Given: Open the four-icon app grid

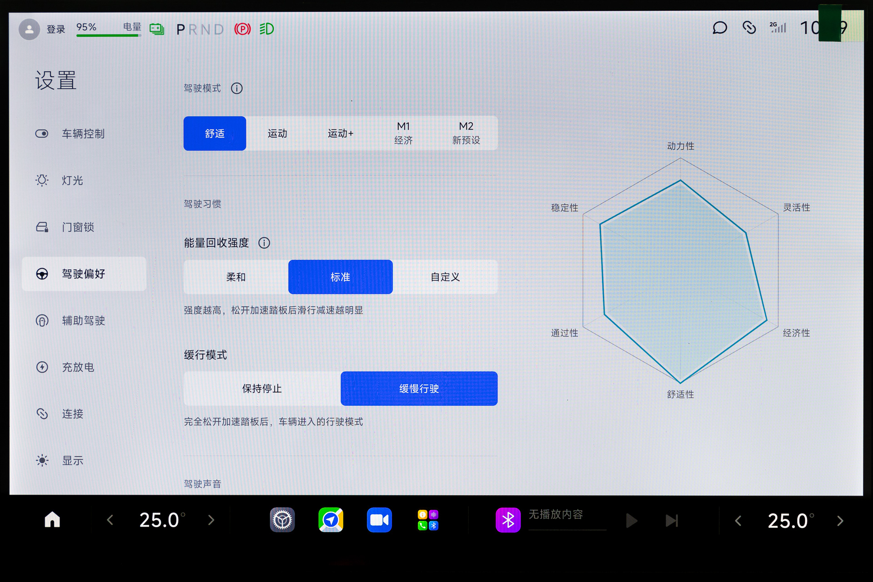Looking at the screenshot, I should point(427,520).
